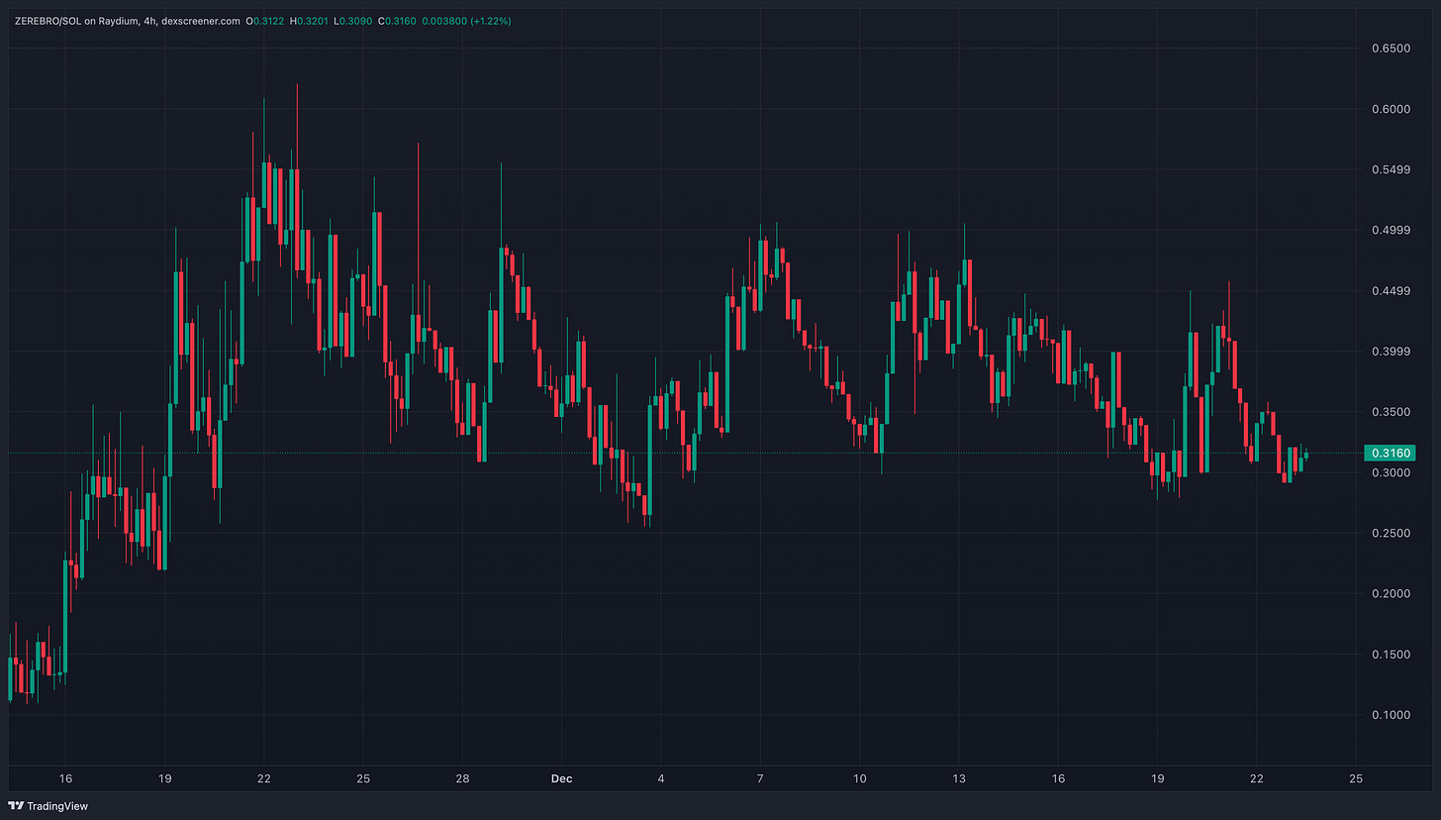
Task: Click the TradingView logo icon
Action: [17, 805]
